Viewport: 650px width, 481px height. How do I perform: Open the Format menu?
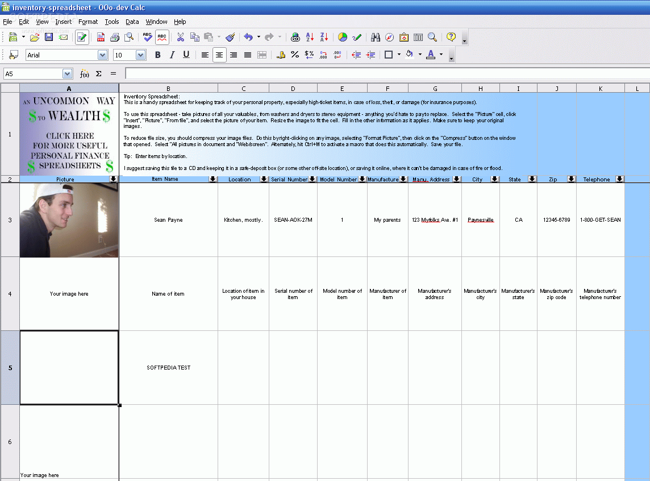pyautogui.click(x=88, y=22)
